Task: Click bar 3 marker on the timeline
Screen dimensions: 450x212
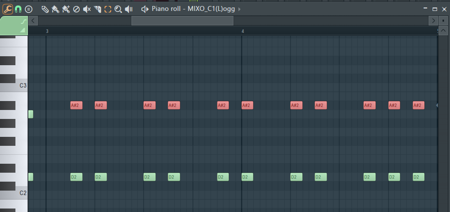Action: [47, 31]
